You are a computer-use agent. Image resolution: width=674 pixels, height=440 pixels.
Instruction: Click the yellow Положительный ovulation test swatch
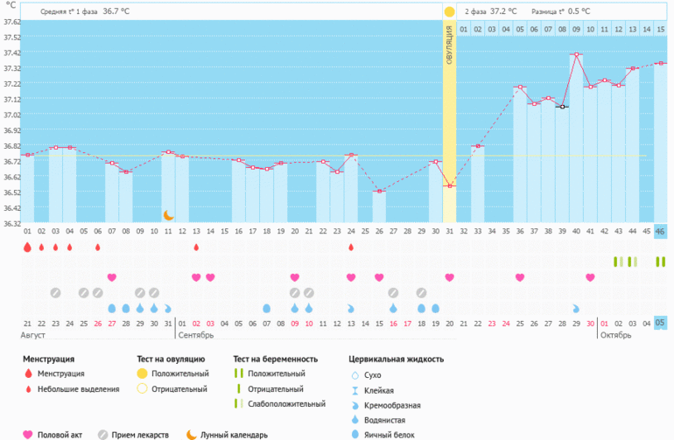pyautogui.click(x=142, y=374)
